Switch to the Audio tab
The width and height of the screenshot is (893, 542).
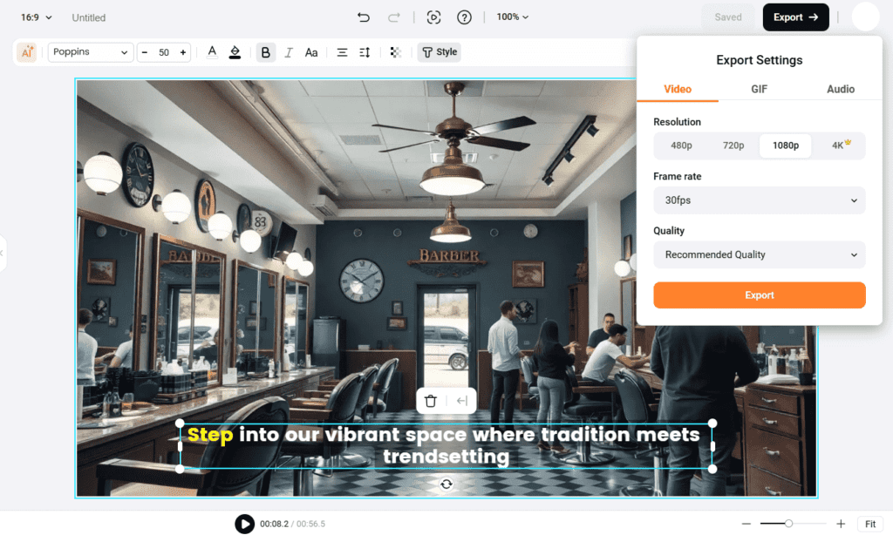coord(840,89)
